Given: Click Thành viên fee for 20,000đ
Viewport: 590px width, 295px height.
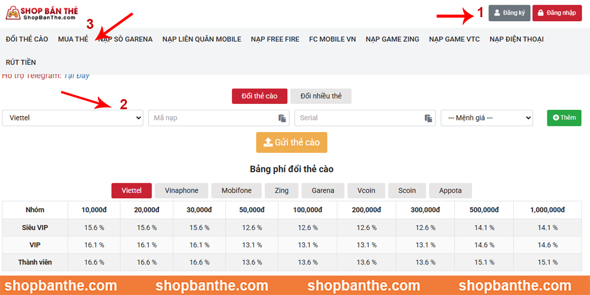Looking at the screenshot, I should (x=147, y=263).
